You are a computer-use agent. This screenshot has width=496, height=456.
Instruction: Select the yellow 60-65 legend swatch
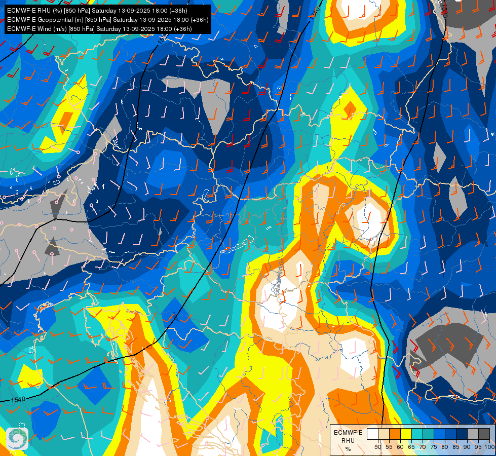pyautogui.click(x=406, y=434)
